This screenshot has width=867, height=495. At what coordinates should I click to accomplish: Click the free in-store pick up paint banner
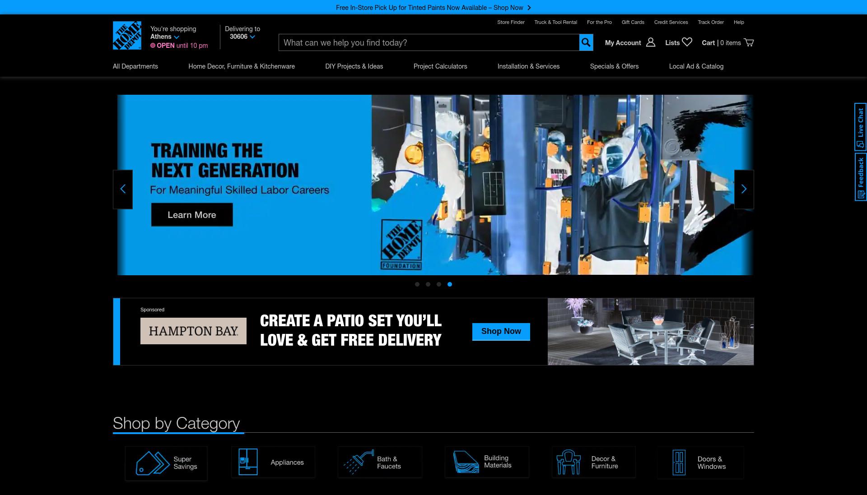click(x=433, y=7)
